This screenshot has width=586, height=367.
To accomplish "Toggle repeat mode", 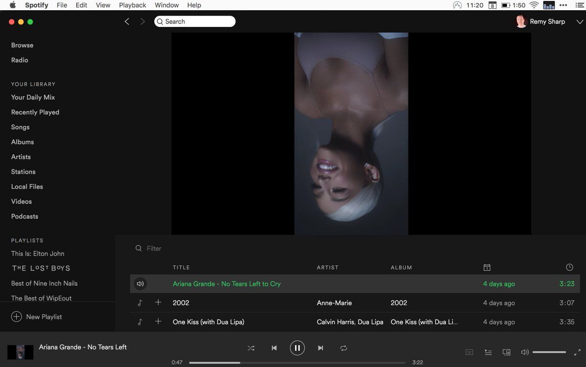I will pos(344,348).
